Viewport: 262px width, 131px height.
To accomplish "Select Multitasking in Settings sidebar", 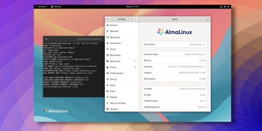I will (122, 55).
